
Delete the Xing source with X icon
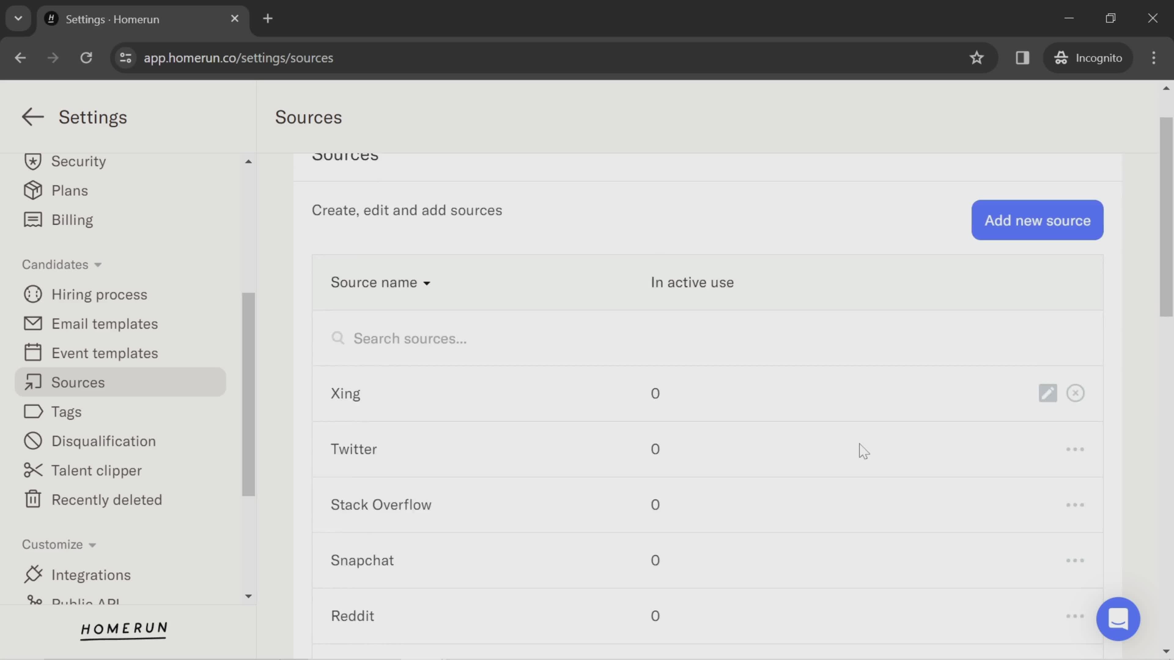1076,394
